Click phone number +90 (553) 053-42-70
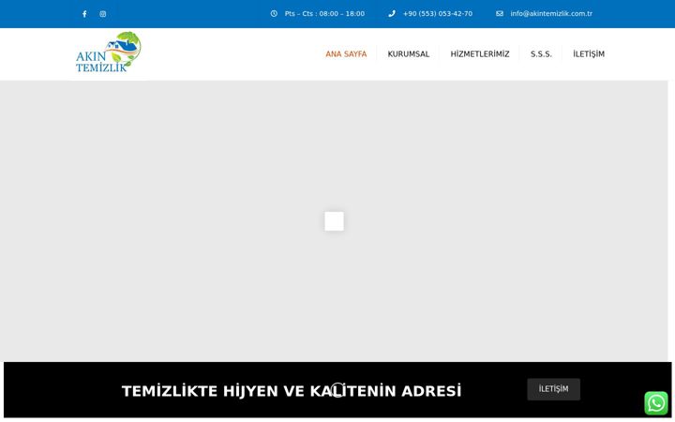Image resolution: width=675 pixels, height=422 pixels. tap(438, 14)
